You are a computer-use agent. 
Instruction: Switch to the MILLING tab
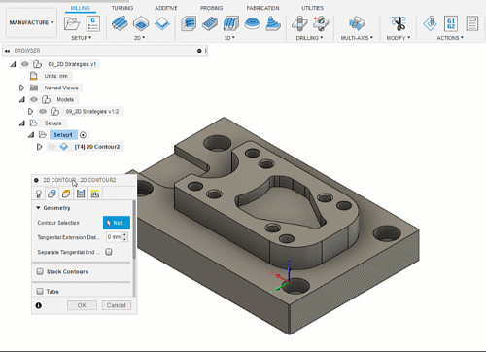click(x=81, y=8)
